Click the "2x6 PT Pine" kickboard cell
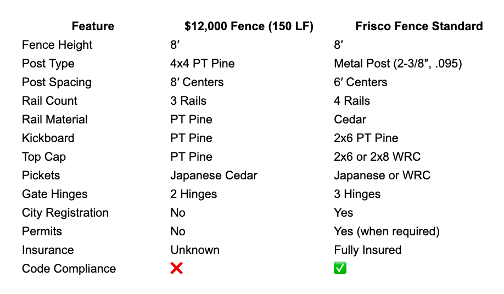This screenshot has width=504, height=294. 366,138
